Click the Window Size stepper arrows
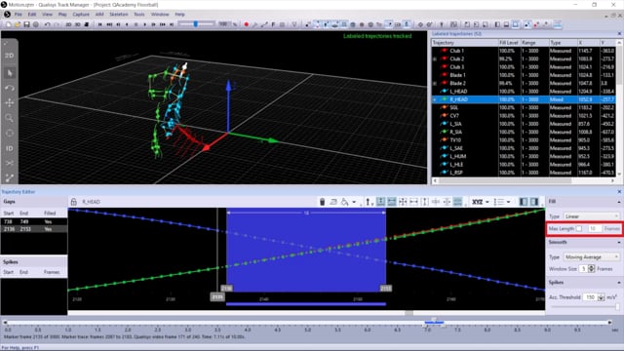Viewport: 624px width, 351px height. 592,269
